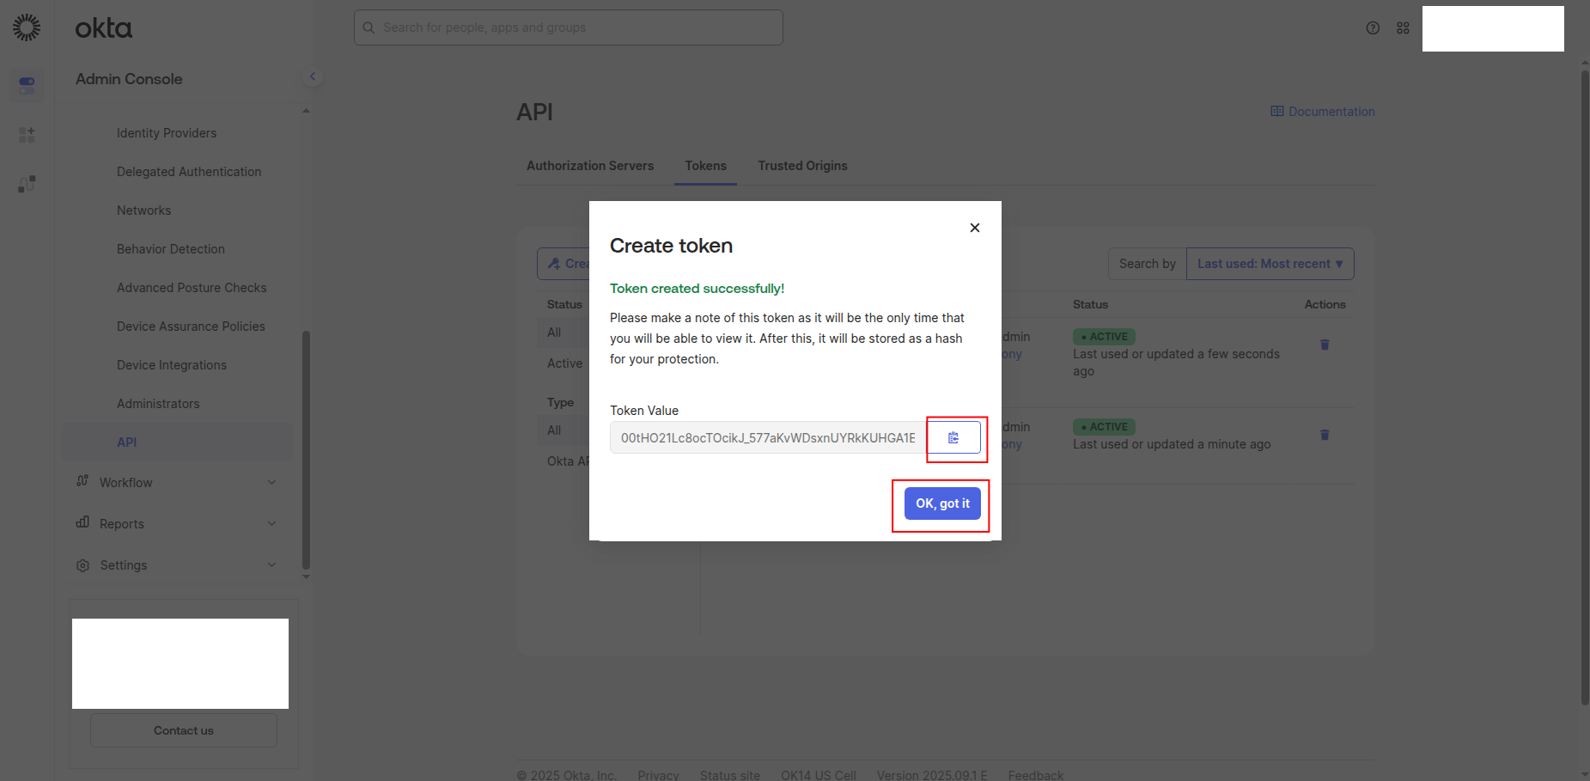Click the OK, got it button
This screenshot has width=1590, height=781.
942,503
